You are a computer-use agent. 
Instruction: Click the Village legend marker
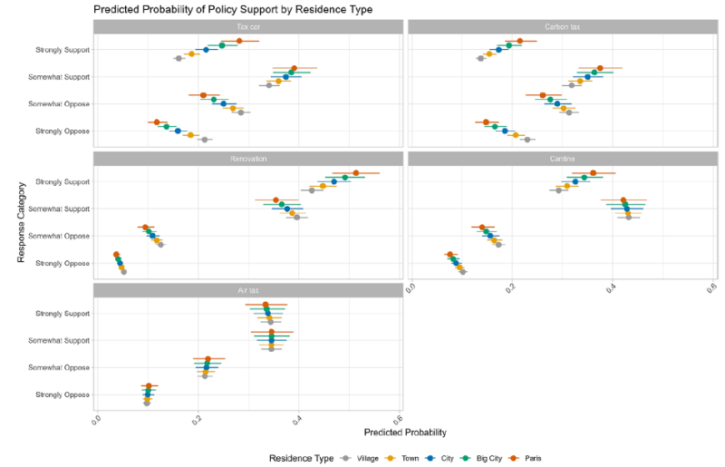pyautogui.click(x=344, y=458)
